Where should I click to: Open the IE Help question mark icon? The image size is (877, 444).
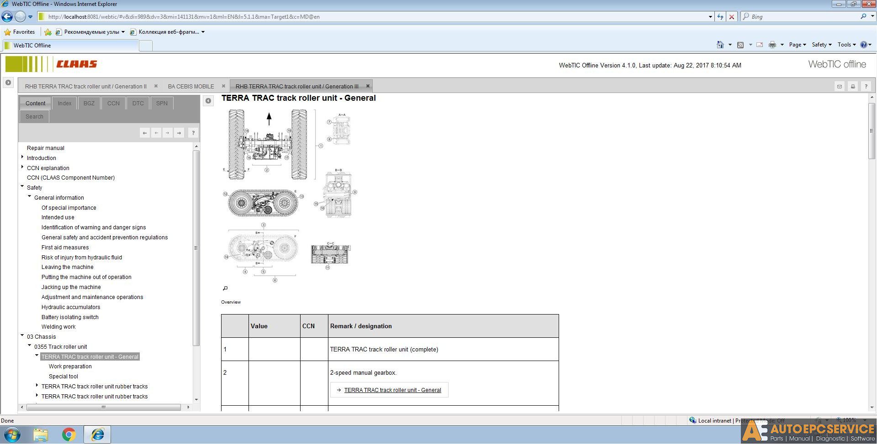point(864,45)
